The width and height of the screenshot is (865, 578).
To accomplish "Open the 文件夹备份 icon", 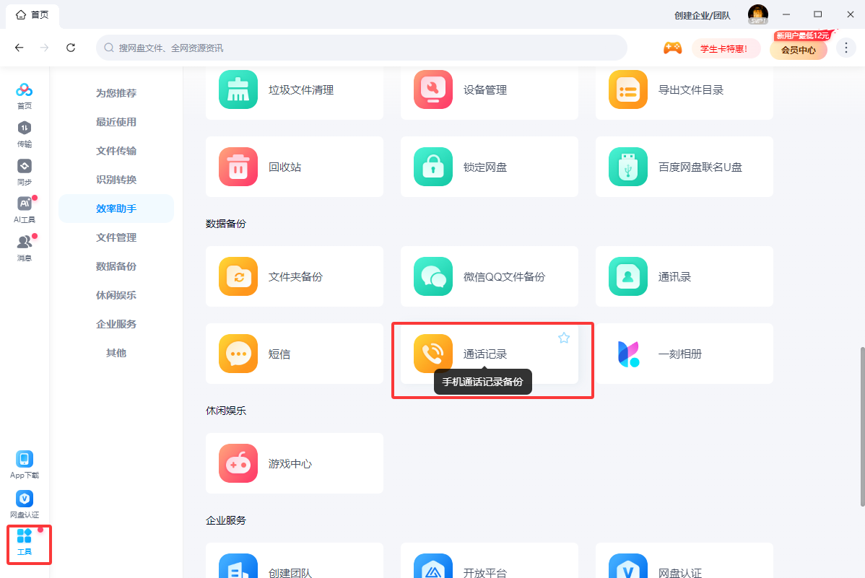I will tap(238, 276).
